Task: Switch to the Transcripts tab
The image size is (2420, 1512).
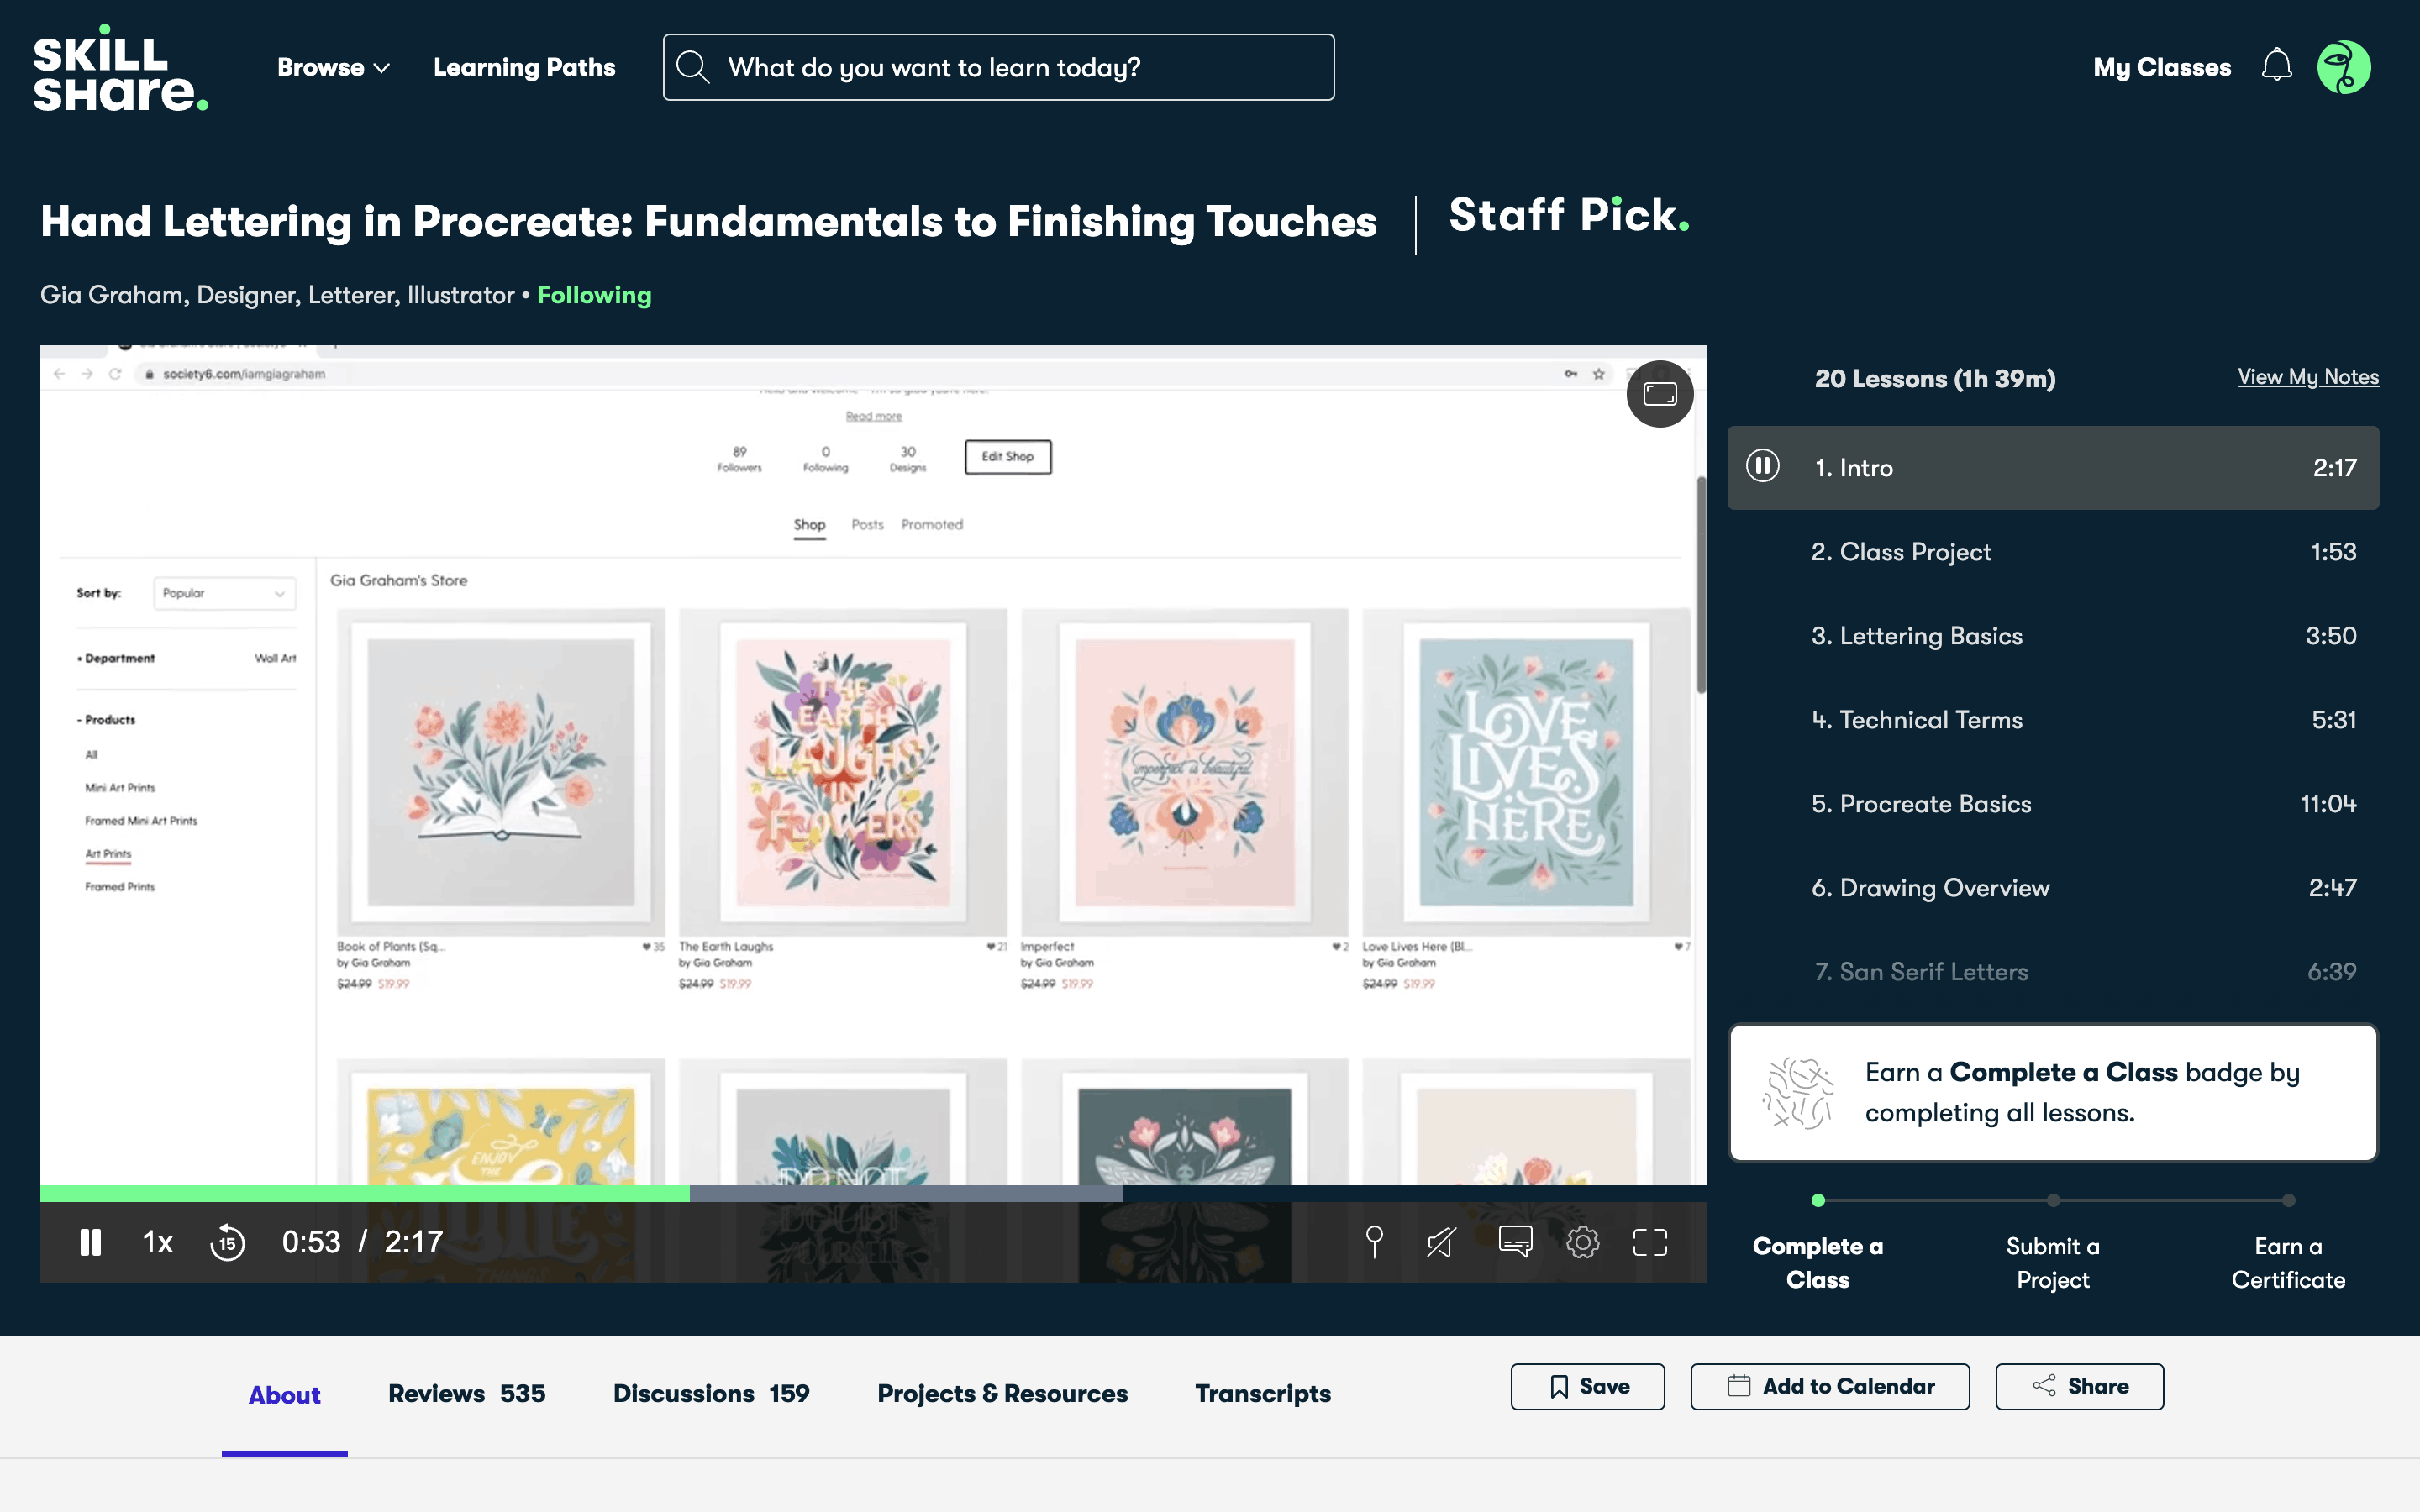Action: click(1262, 1393)
